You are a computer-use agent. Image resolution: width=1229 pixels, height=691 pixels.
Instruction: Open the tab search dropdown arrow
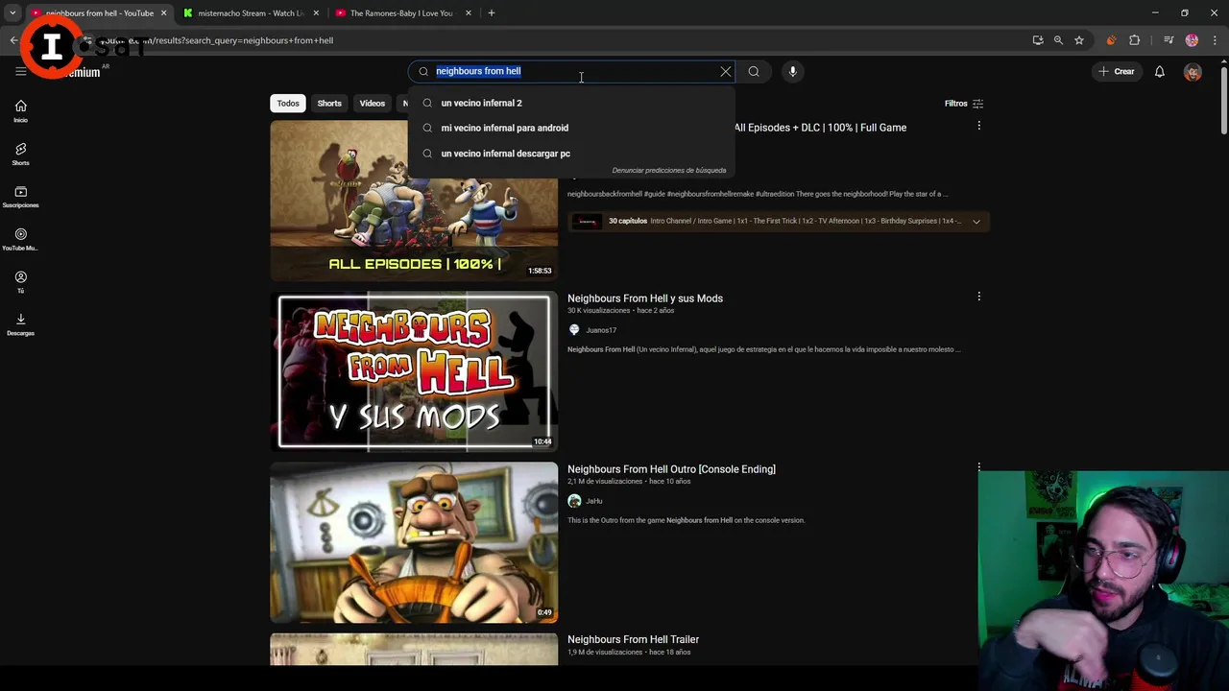click(x=12, y=13)
